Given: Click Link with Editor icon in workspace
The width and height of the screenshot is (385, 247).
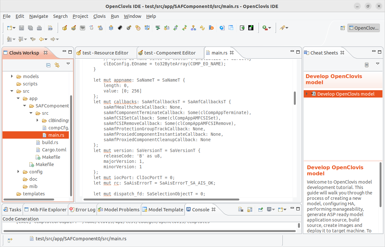Looking at the screenshot, I should [57, 65].
